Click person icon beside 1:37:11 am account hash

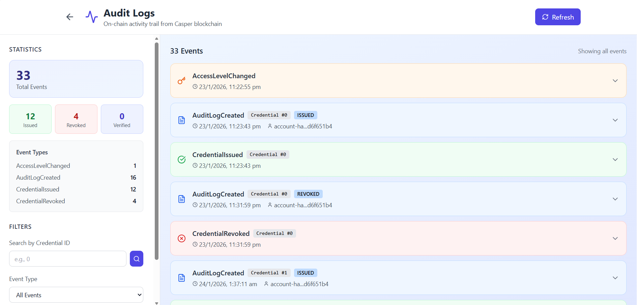[x=266, y=284]
